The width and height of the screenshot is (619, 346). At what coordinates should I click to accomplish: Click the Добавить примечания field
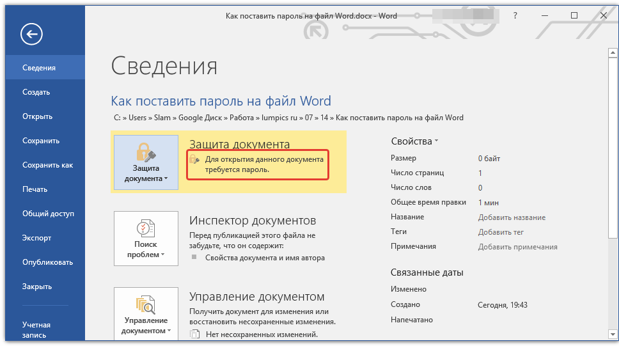point(517,247)
